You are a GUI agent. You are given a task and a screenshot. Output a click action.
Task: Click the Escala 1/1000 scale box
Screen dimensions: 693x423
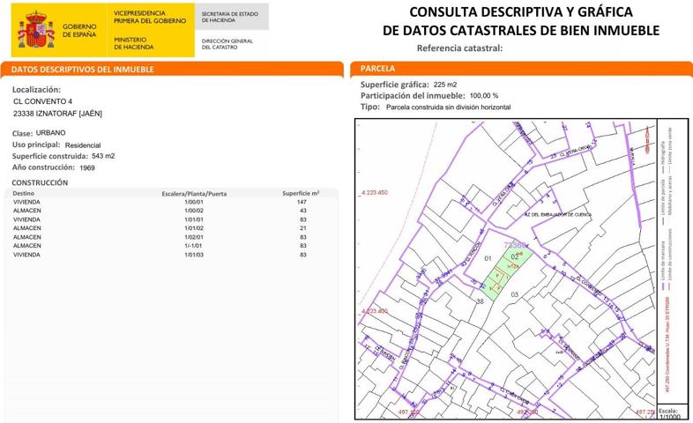coord(669,413)
